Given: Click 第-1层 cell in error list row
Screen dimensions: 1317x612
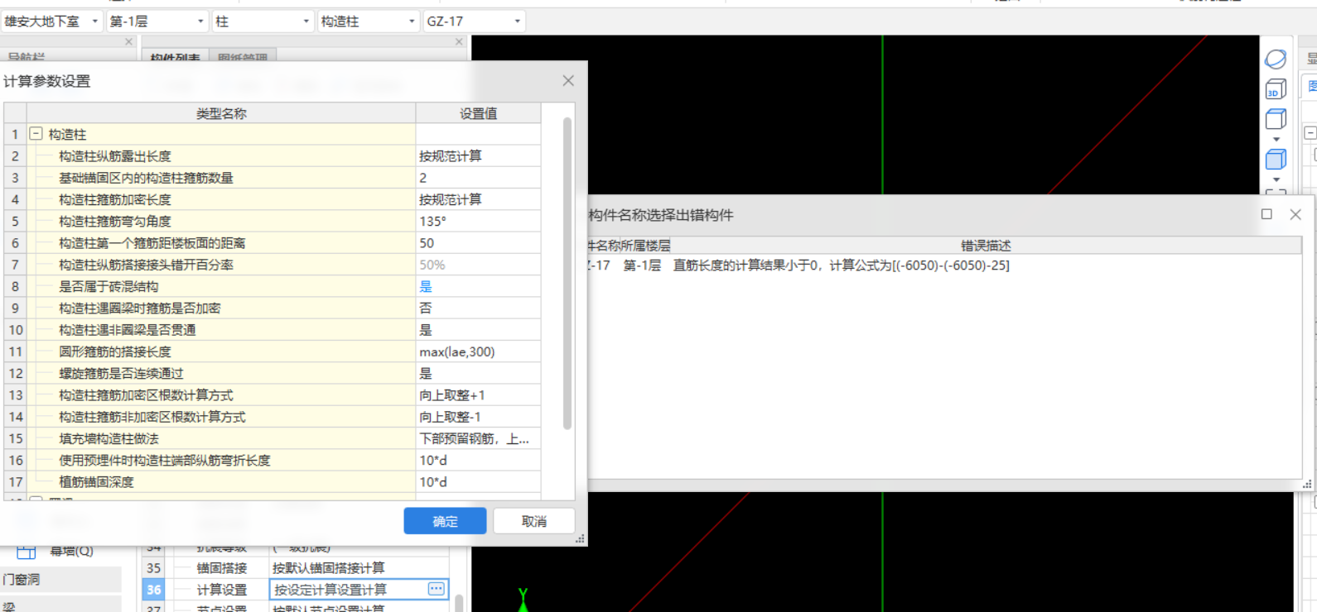Looking at the screenshot, I should [642, 265].
